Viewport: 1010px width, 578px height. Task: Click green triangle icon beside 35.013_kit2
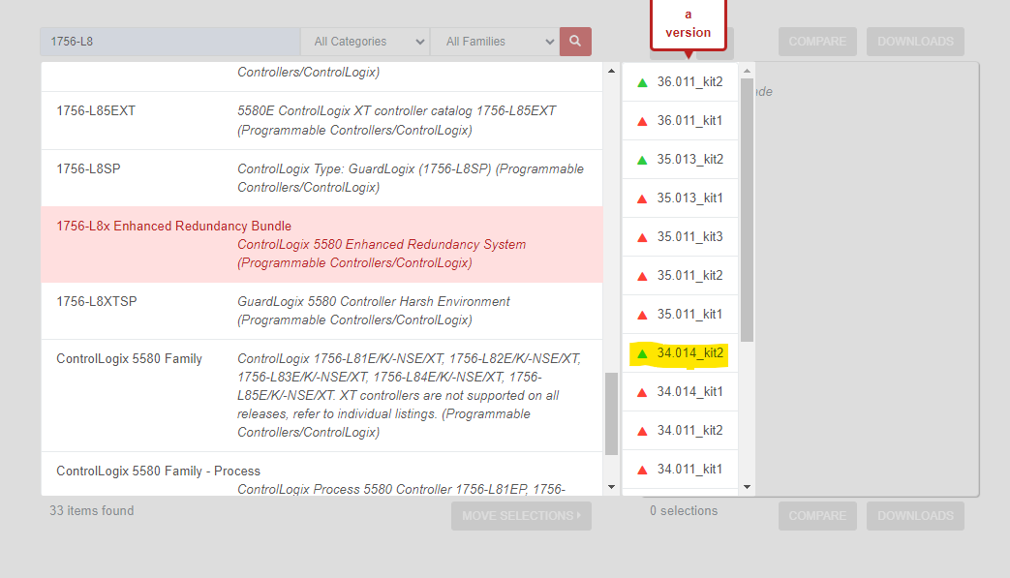tap(642, 160)
